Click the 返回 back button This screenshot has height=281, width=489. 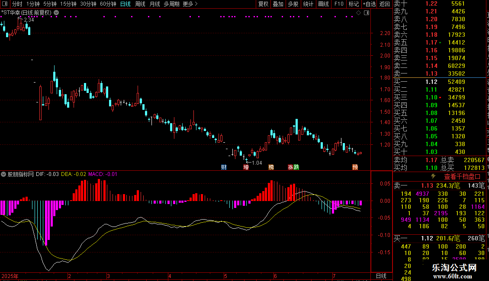385,4
